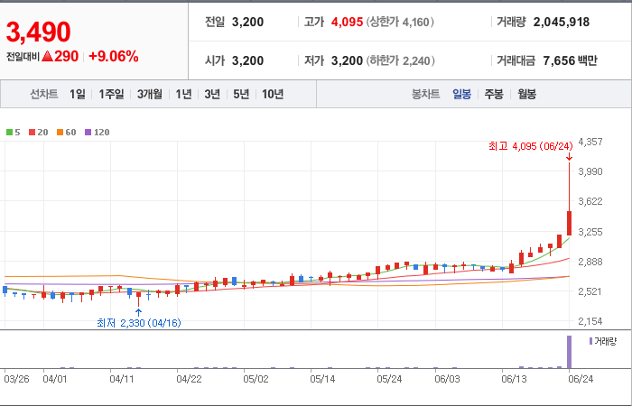Screen dimensions: 632x406
Task: Switch to 주봉 weekly candle chart
Action: pos(494,94)
